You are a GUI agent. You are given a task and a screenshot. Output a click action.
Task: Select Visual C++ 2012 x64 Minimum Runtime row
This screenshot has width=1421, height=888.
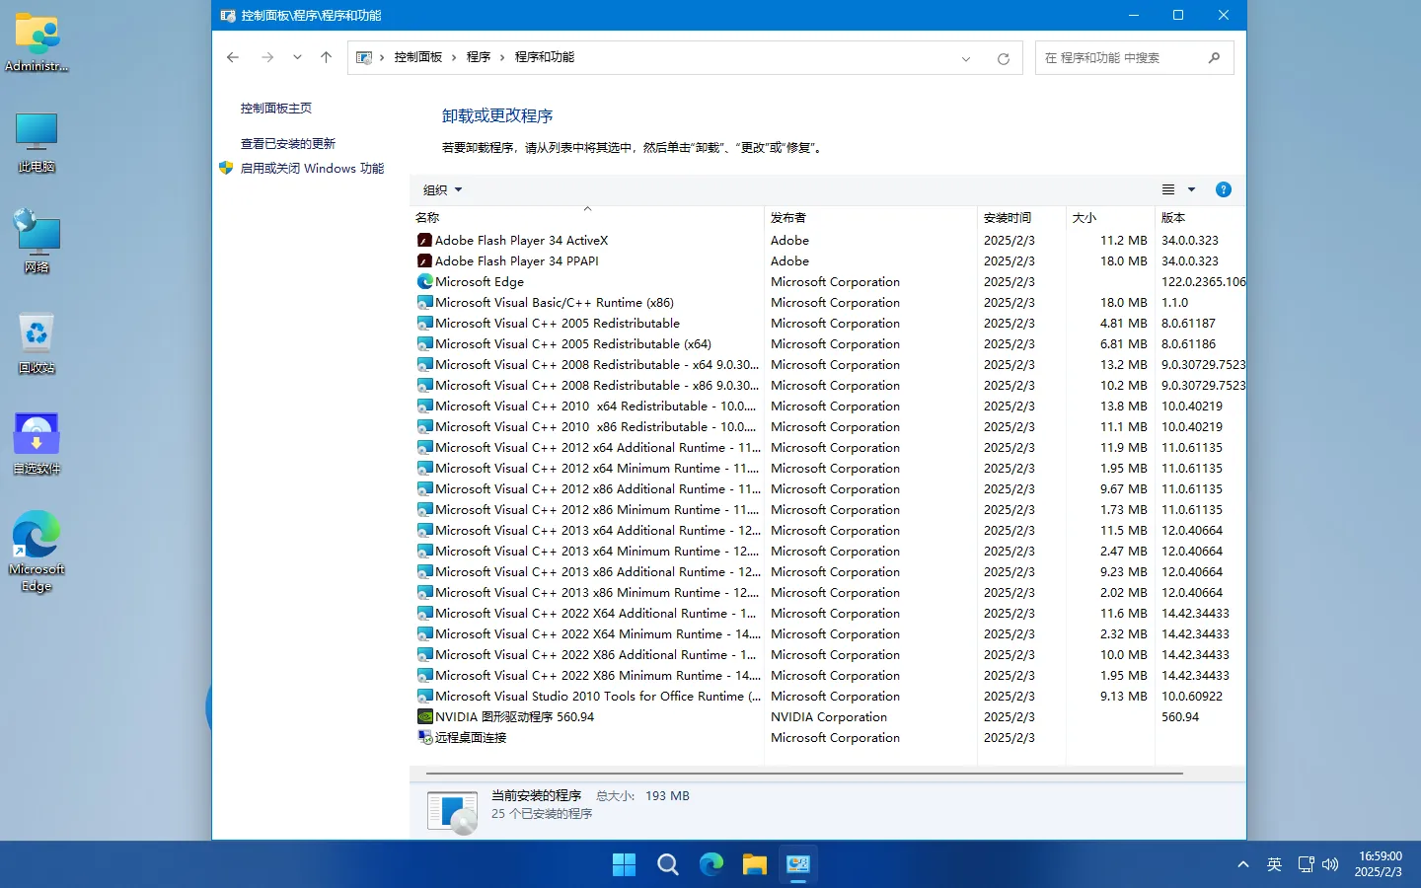tap(828, 468)
